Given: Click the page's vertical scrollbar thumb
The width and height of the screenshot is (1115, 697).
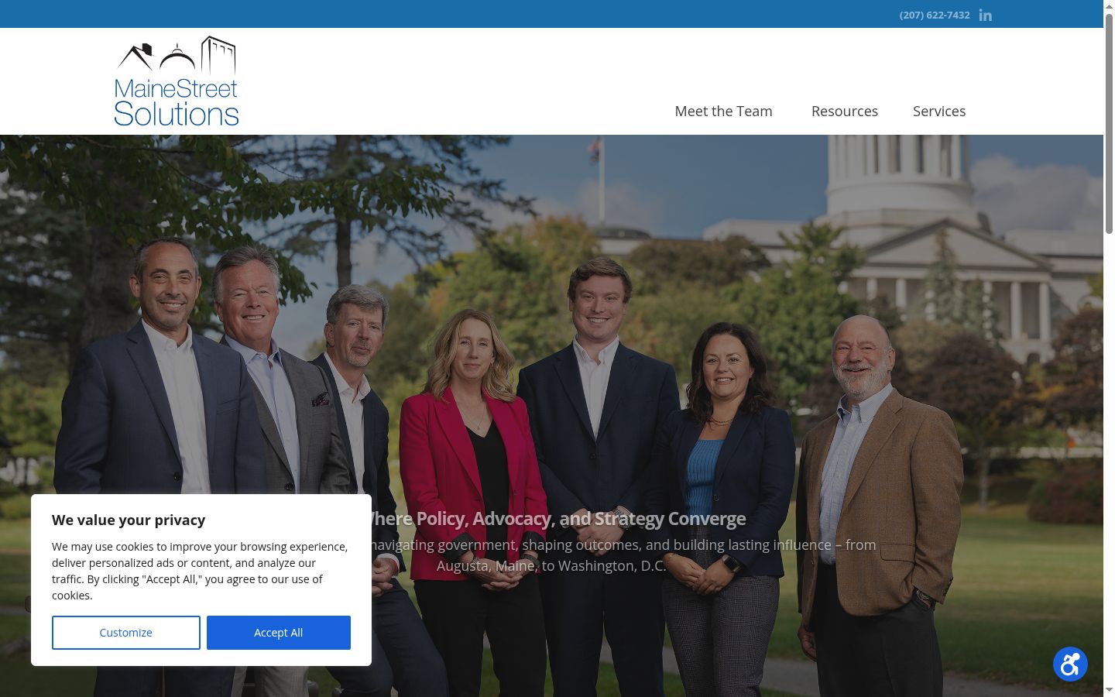Looking at the screenshot, I should 1109,124.
